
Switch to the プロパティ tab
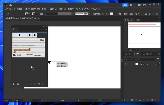tap(128, 54)
